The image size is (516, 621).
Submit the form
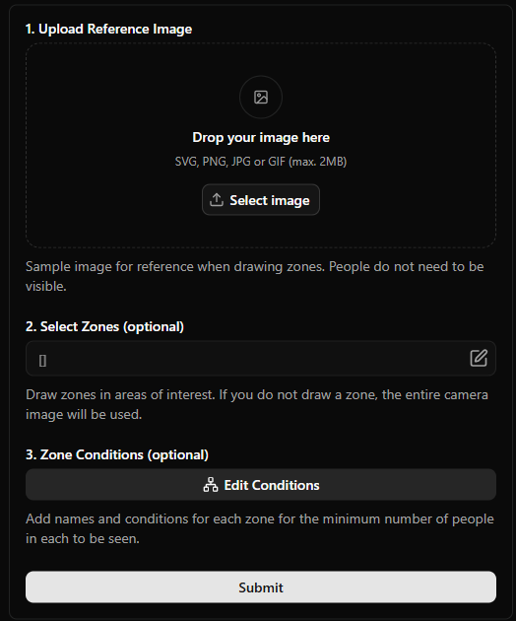261,586
